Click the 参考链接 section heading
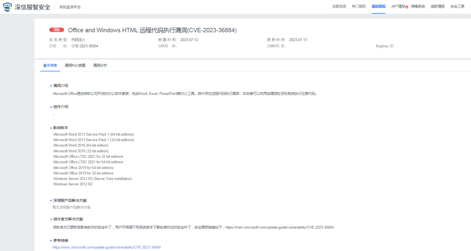The width and height of the screenshot is (471, 251). (61, 241)
